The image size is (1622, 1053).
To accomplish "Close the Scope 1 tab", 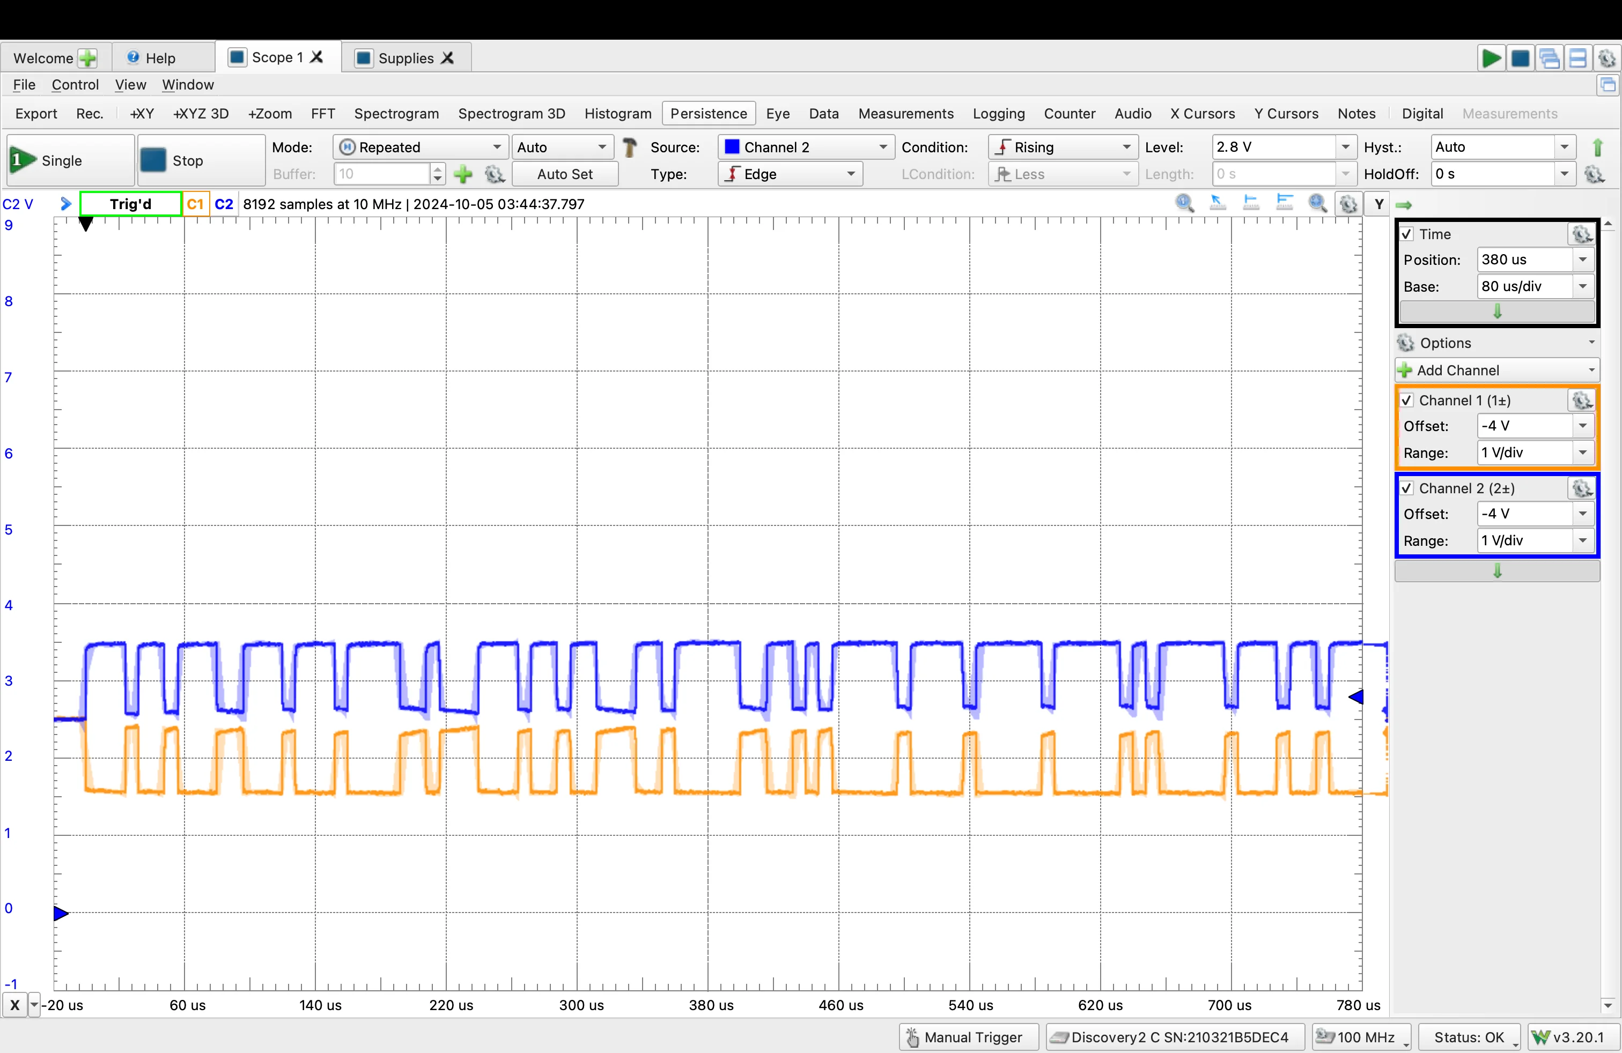I will [316, 57].
